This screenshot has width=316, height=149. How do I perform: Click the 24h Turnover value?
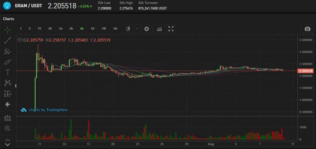[x=153, y=8]
